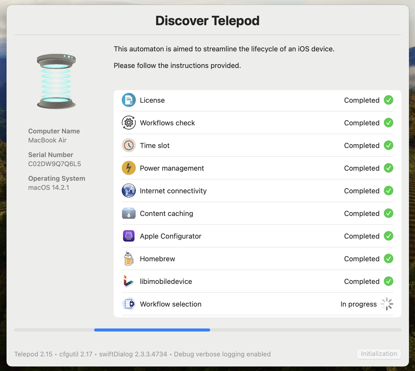Click the 'Internet connectivity' label
The height and width of the screenshot is (371, 415).
[x=173, y=191]
